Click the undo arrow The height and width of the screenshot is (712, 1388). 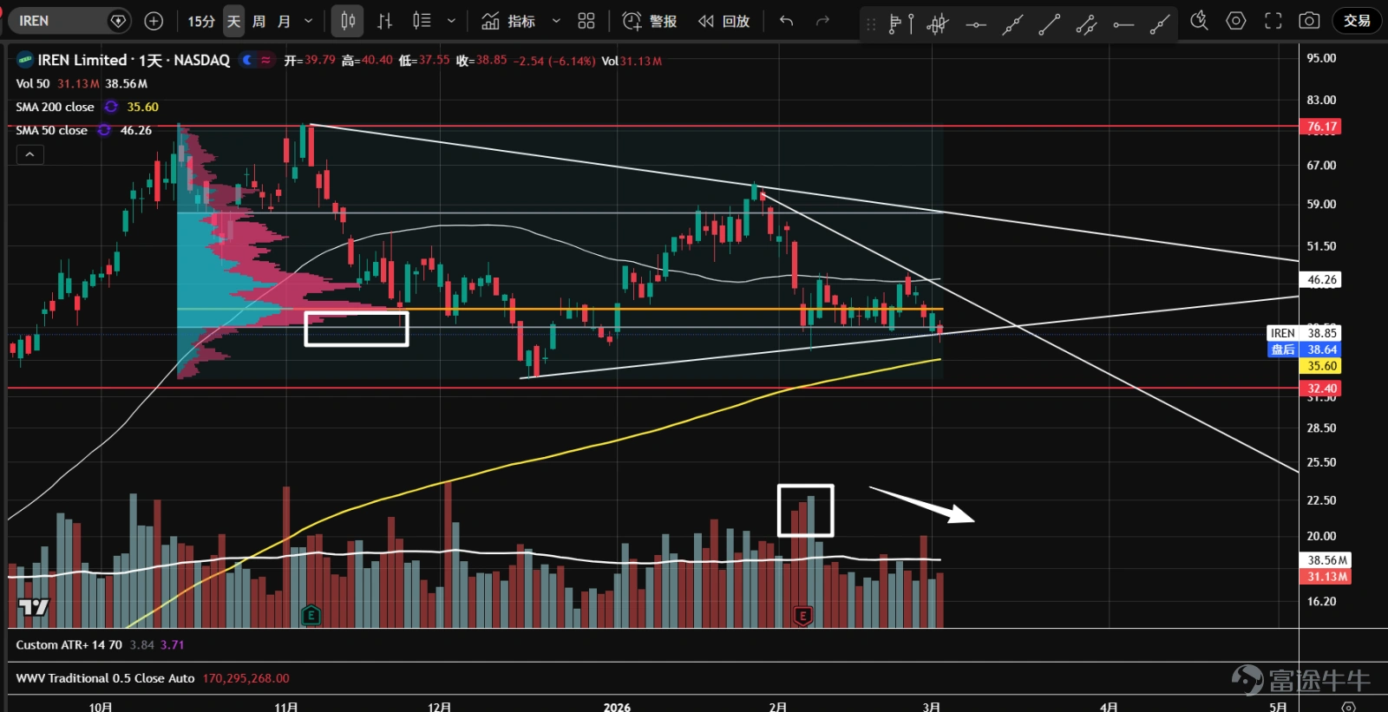[x=786, y=21]
